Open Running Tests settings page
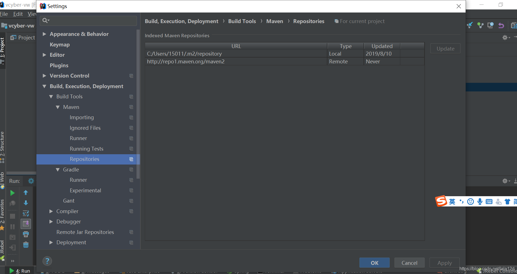 pyautogui.click(x=86, y=149)
